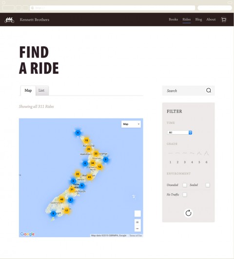Focus the Search input field
Screen dimensions: 234x259
pos(184,91)
